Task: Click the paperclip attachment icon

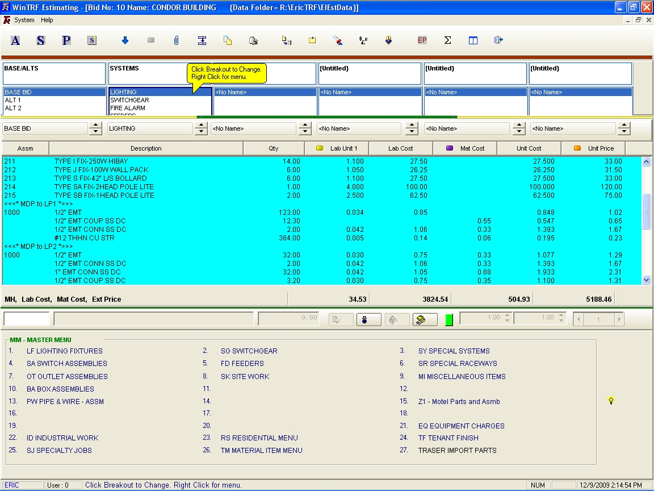Action: 177,40
